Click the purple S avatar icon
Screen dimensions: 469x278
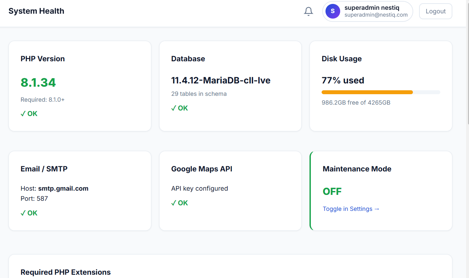[x=333, y=11]
